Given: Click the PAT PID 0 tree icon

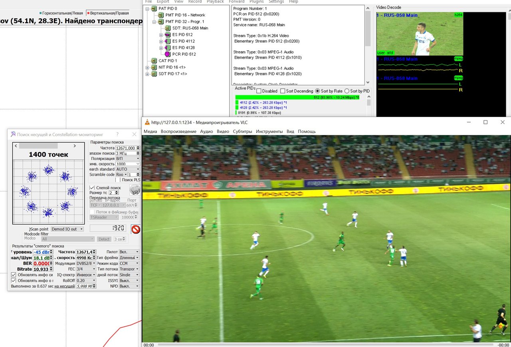Looking at the screenshot, I should (x=154, y=8).
